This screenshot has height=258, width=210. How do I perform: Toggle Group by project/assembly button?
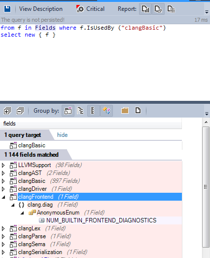[x=68, y=111]
